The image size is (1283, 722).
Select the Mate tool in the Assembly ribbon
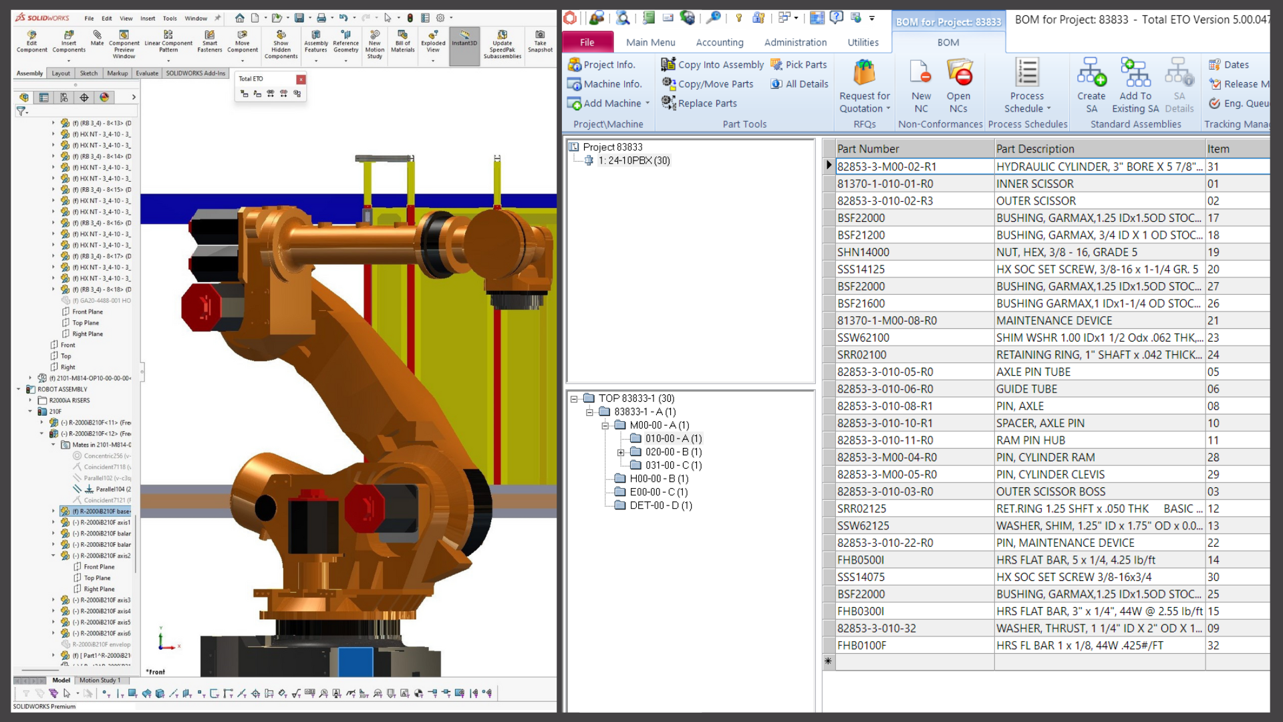point(97,41)
